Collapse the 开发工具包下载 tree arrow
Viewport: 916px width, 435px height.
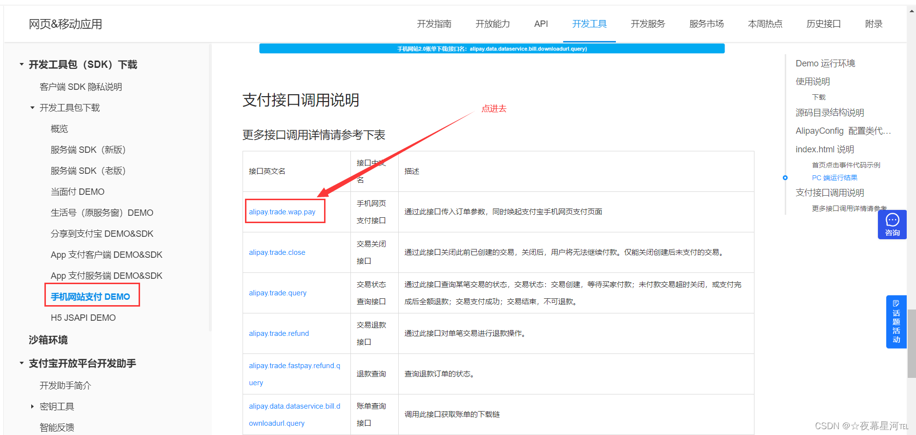[x=32, y=107]
